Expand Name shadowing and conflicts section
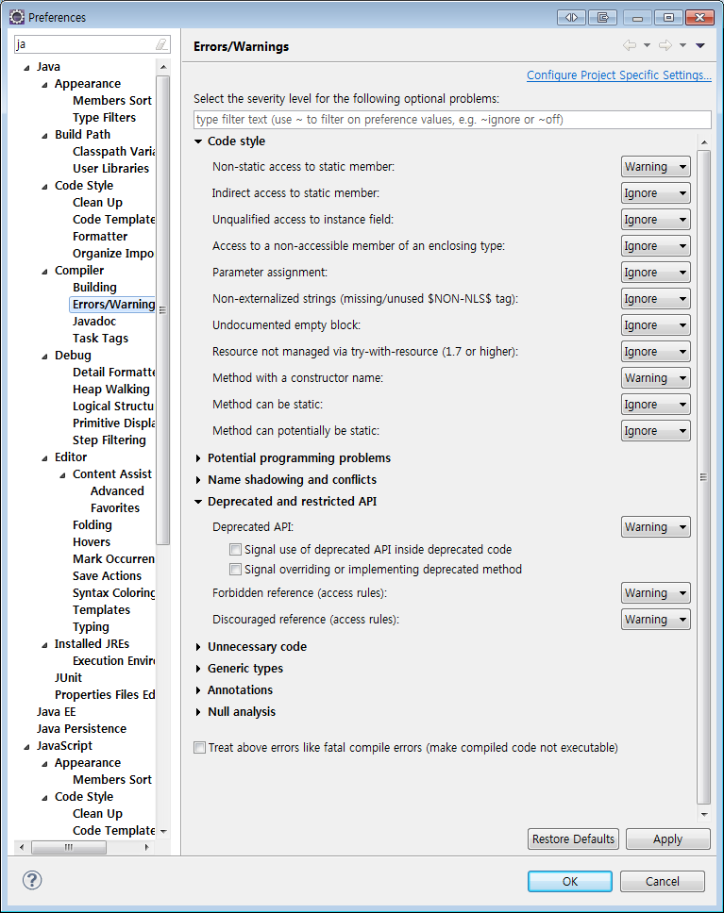 [x=198, y=480]
